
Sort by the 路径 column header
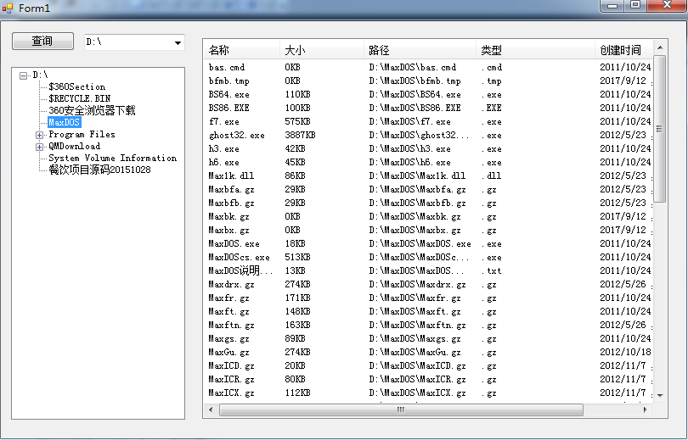tap(420, 50)
